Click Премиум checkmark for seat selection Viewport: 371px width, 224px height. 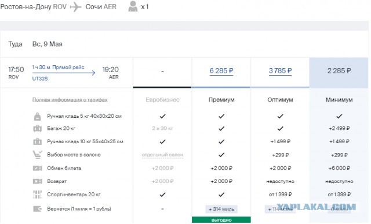(221, 155)
